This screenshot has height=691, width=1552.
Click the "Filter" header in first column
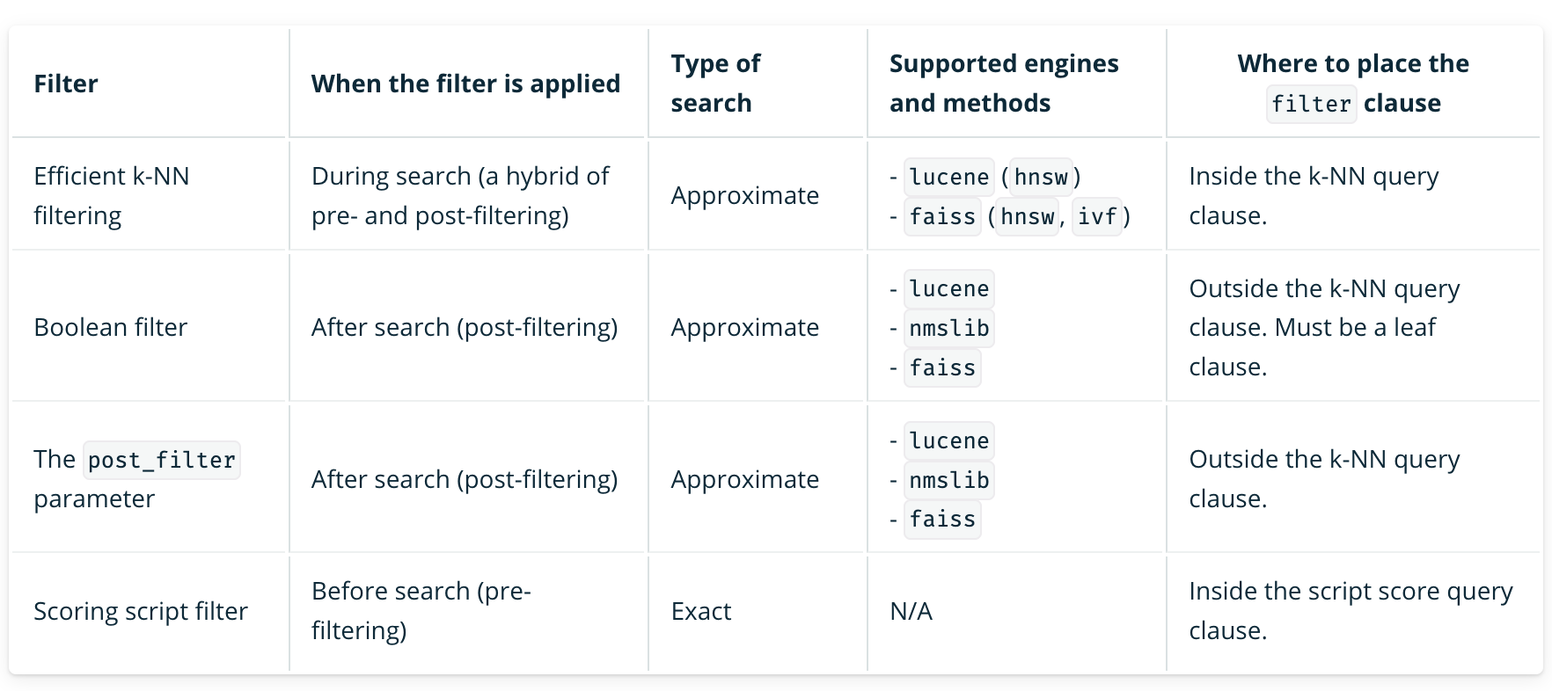66,84
